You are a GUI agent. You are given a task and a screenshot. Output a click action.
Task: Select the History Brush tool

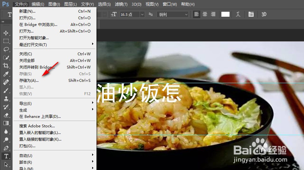click(6, 107)
